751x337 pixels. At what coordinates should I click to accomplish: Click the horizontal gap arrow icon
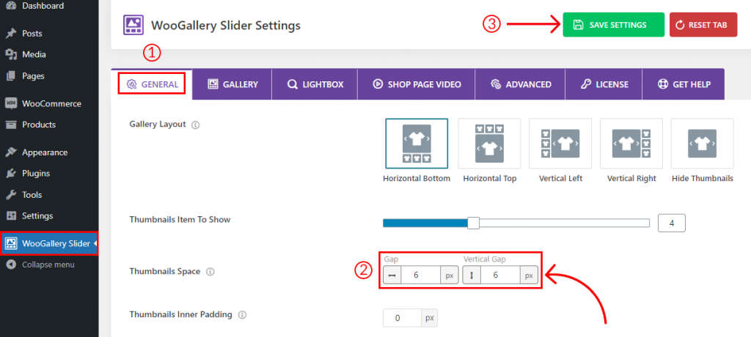pyautogui.click(x=392, y=275)
